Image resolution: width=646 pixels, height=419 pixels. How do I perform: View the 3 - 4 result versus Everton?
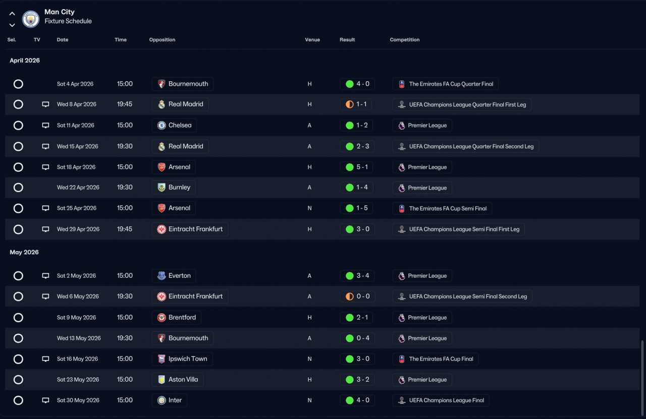[x=357, y=276]
